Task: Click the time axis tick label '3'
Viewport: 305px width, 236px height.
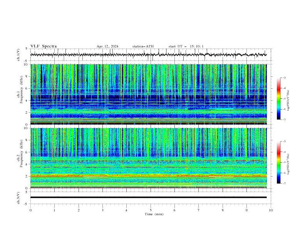Action: tap(102, 210)
